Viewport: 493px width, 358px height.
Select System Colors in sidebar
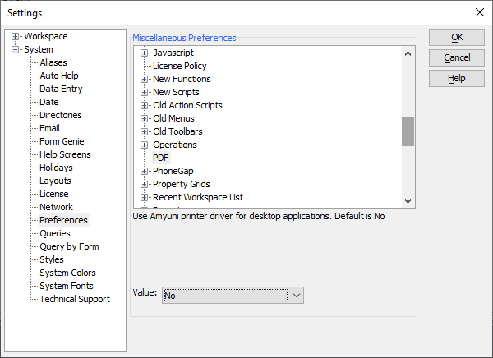[67, 273]
